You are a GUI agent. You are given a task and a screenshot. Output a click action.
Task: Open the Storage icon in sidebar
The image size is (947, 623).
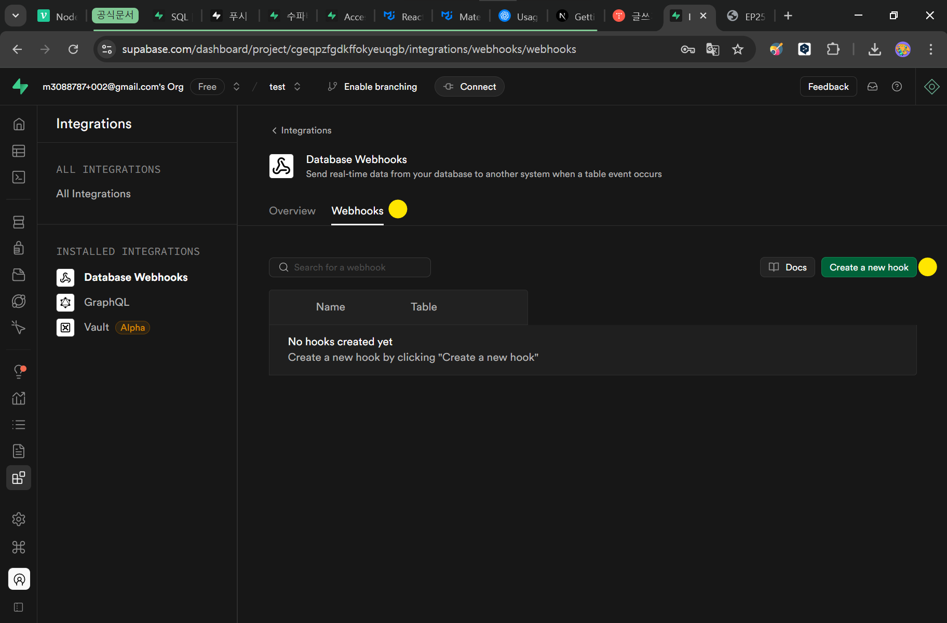point(19,275)
